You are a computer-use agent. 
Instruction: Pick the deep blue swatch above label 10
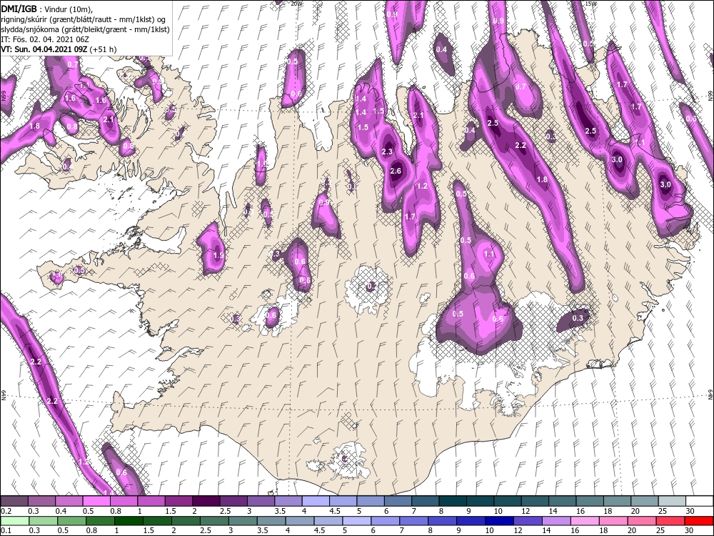pyautogui.click(x=498, y=521)
